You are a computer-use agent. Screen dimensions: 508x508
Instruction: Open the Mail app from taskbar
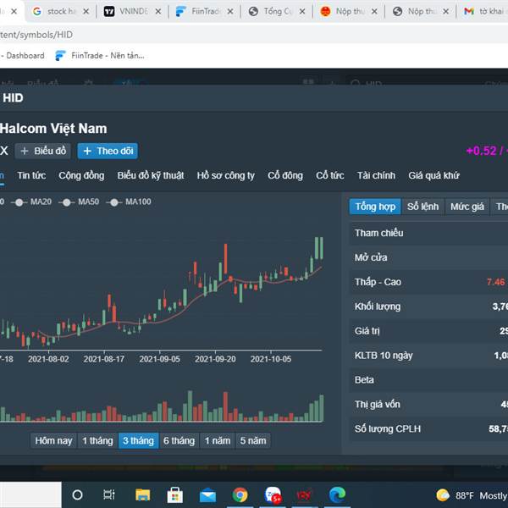[207, 495]
